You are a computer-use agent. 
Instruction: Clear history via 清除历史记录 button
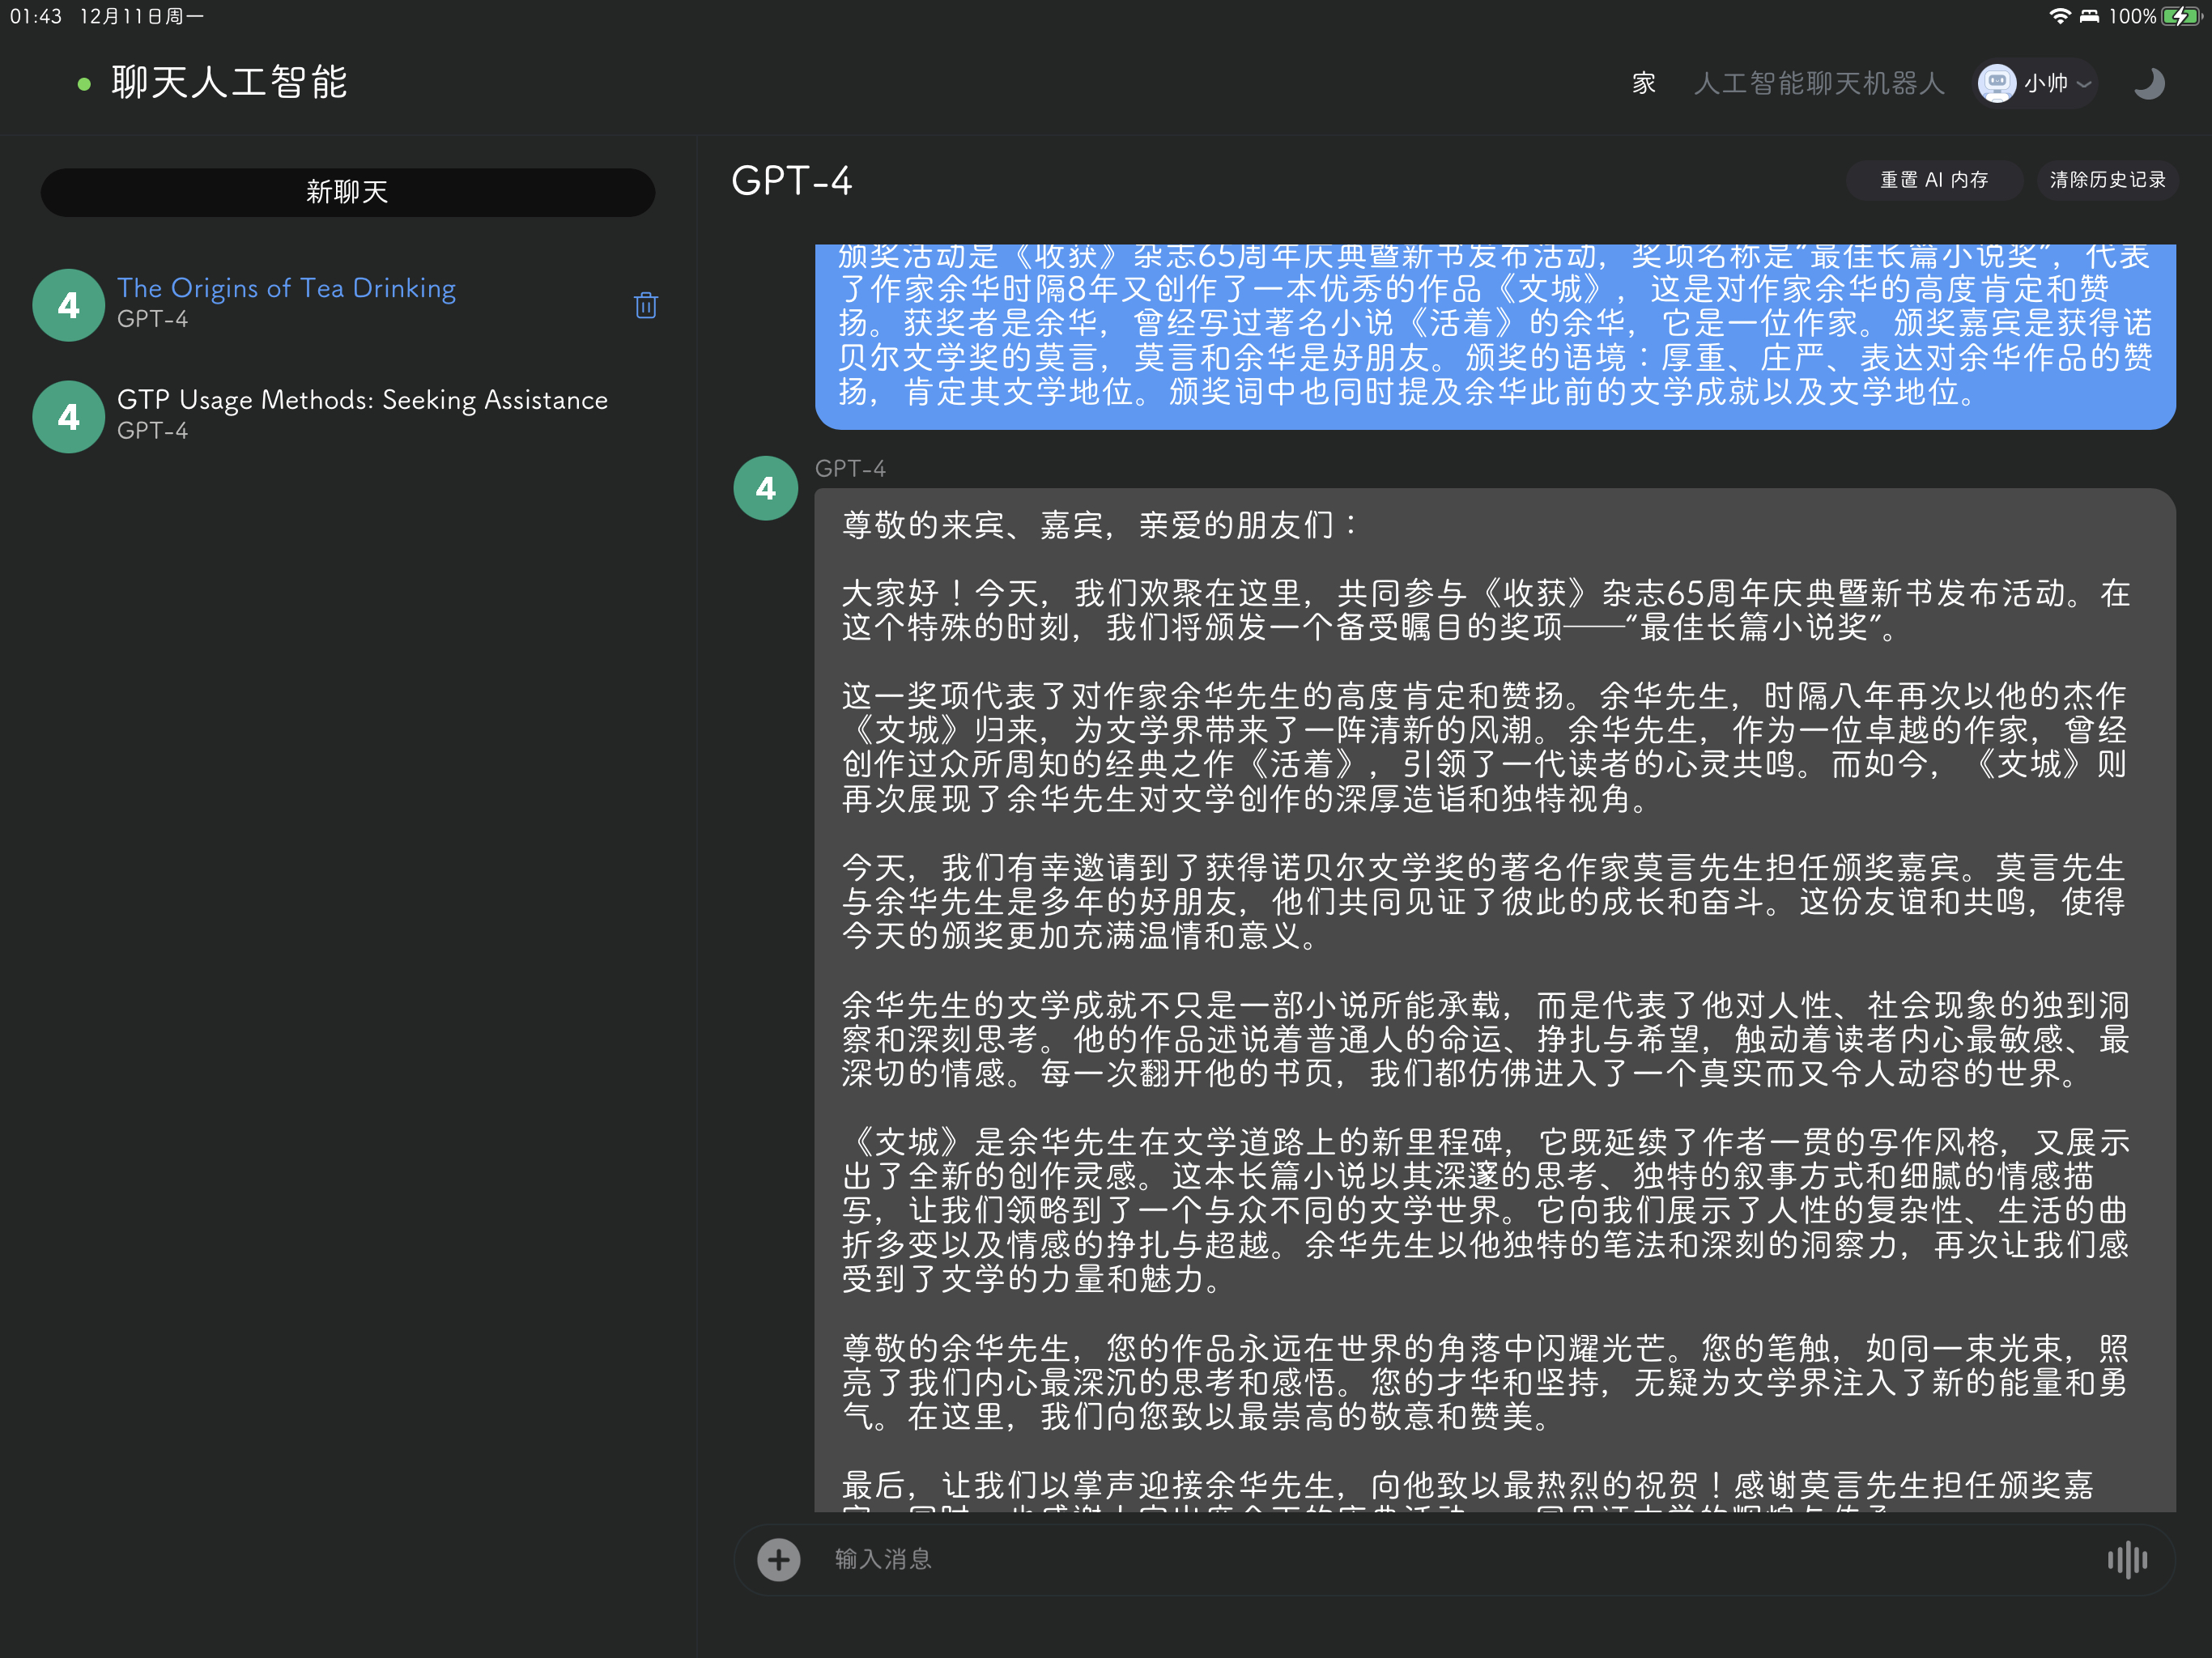[2107, 180]
